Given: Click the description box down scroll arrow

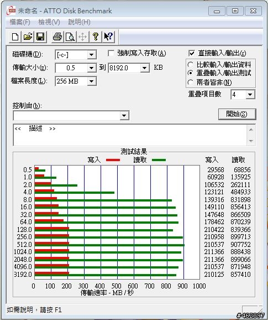Looking at the screenshot, I should point(251,141).
